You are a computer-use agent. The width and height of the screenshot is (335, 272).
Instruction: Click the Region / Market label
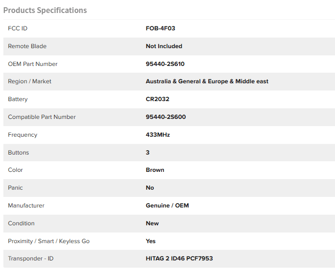point(30,81)
